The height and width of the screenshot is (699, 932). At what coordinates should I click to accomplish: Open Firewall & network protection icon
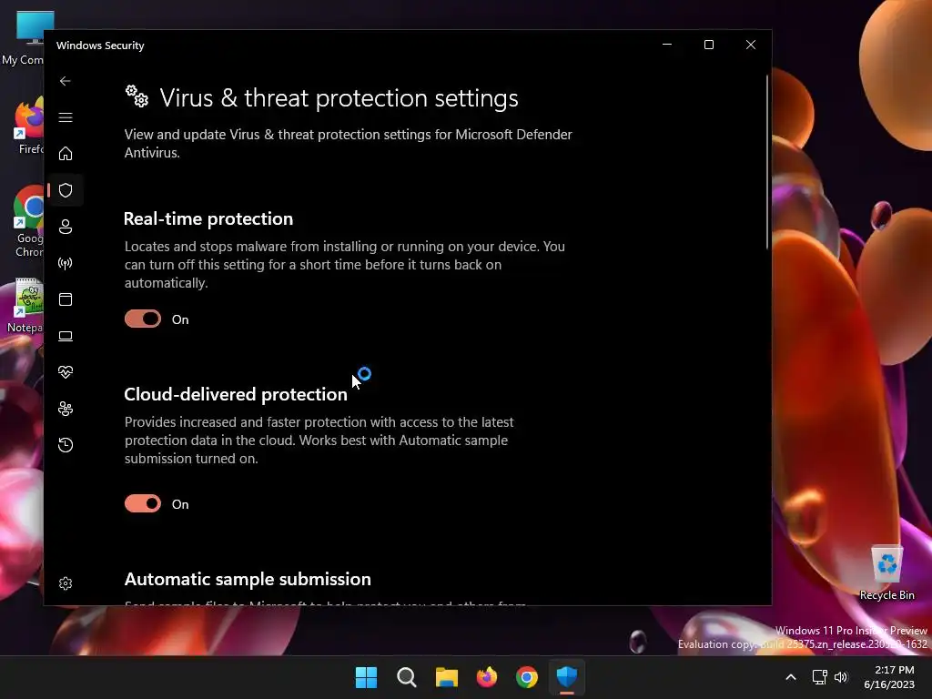(x=66, y=263)
